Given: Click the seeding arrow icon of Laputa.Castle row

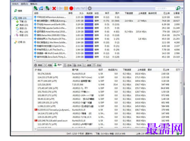Looking at the screenshot, I should 35,28.
